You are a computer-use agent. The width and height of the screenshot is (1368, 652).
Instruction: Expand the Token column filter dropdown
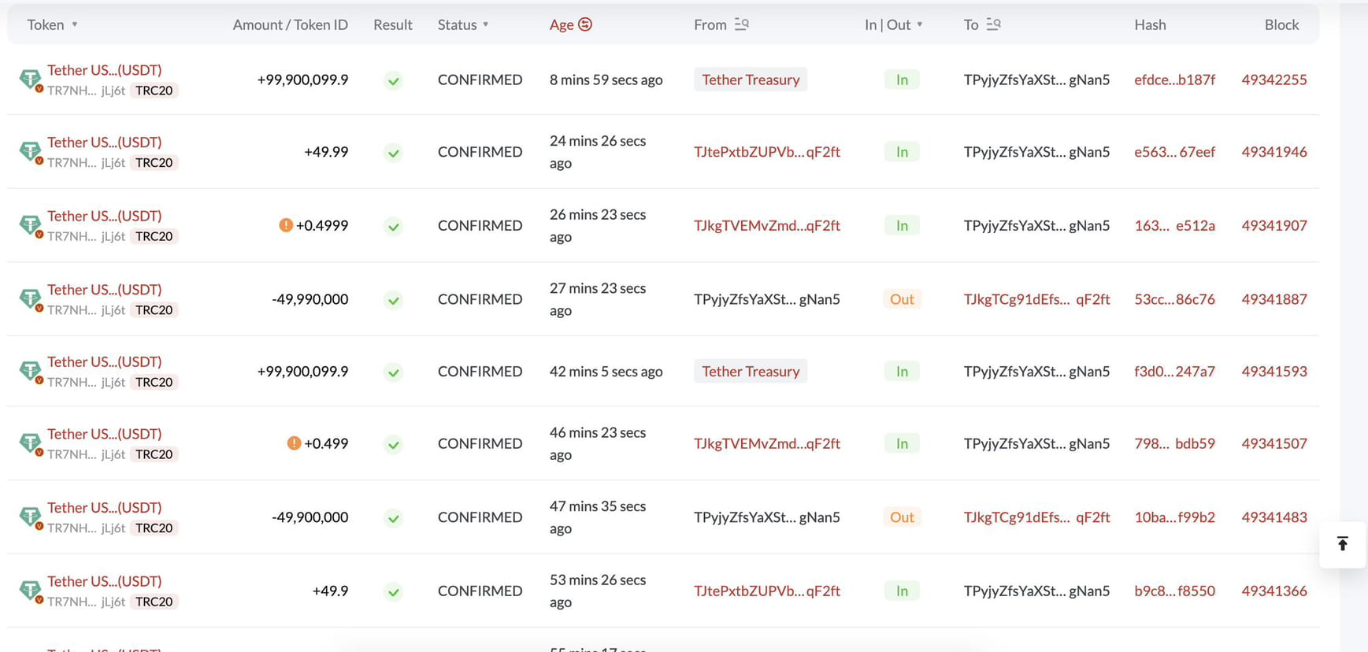click(x=75, y=24)
